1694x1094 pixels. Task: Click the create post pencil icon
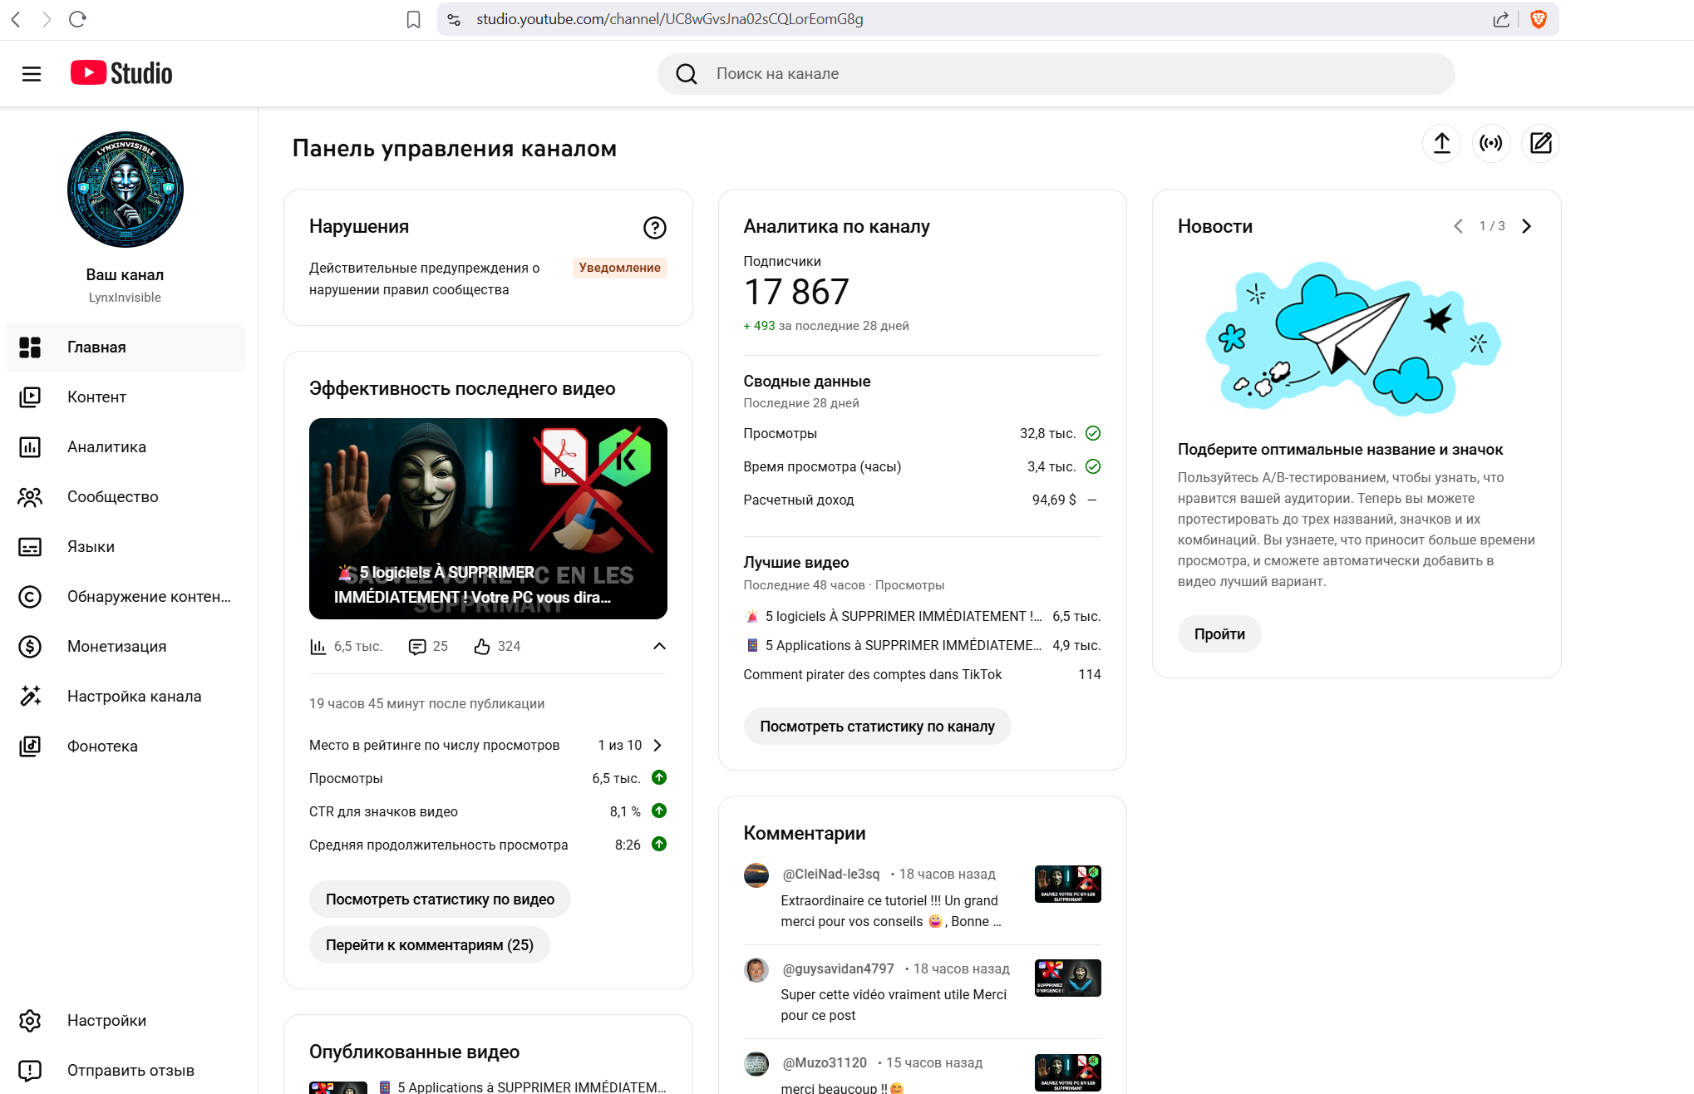coord(1540,143)
